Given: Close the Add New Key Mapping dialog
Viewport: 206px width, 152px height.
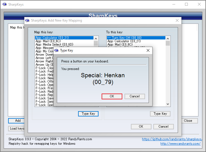Looking at the screenshot, I should (x=177, y=20).
